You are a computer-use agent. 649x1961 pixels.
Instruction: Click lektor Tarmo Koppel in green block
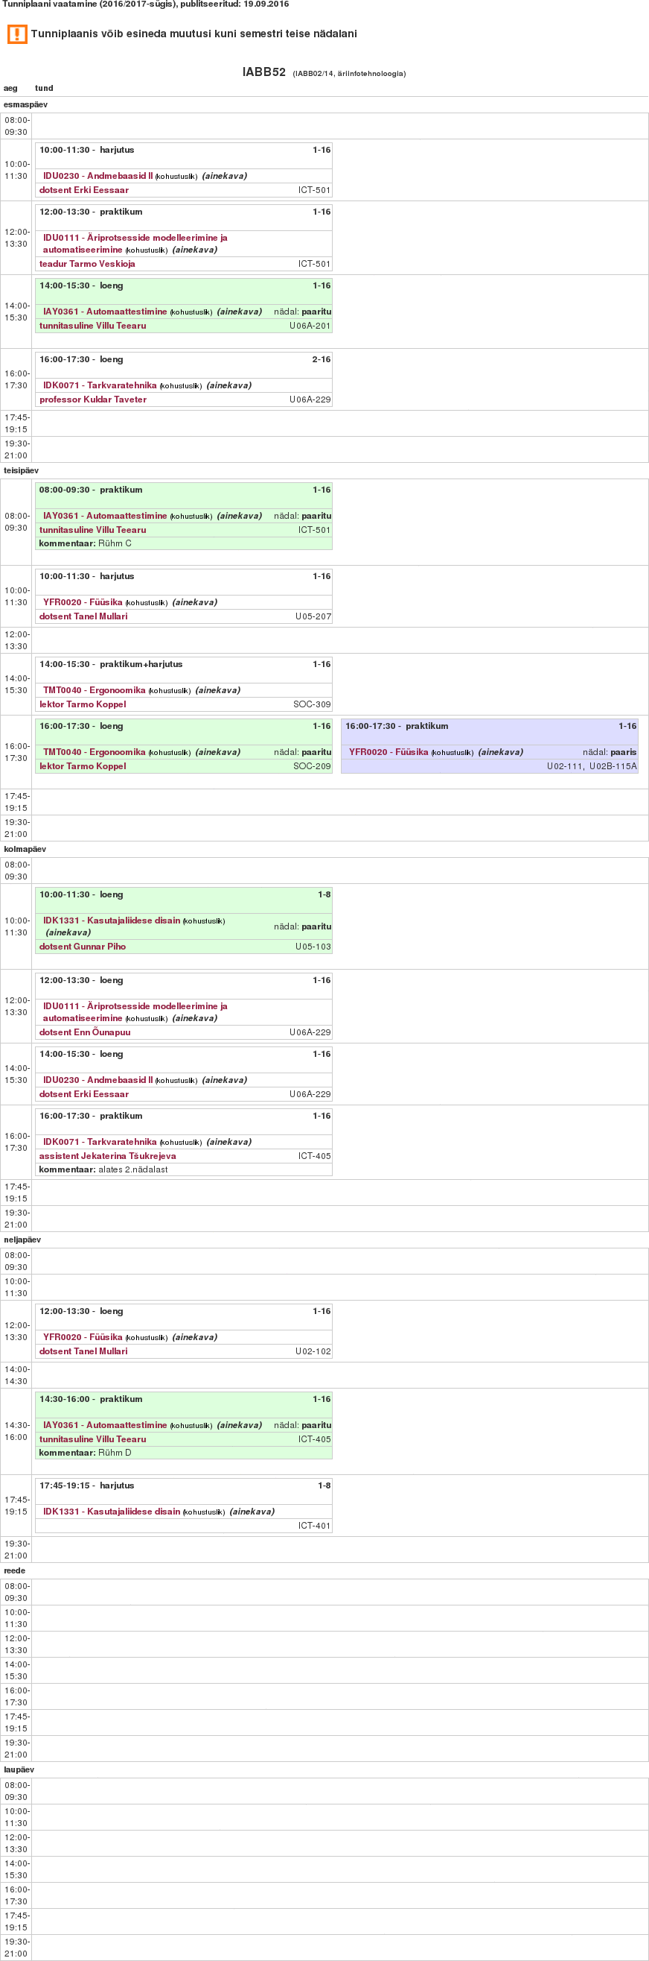pyautogui.click(x=82, y=767)
